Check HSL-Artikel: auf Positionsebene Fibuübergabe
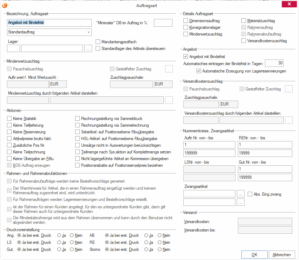 tap(77, 139)
